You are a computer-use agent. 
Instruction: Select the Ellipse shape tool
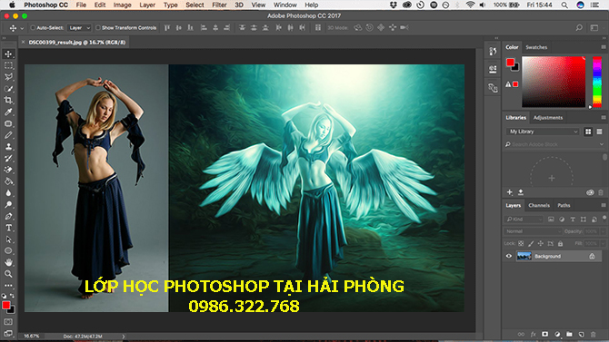click(x=8, y=251)
